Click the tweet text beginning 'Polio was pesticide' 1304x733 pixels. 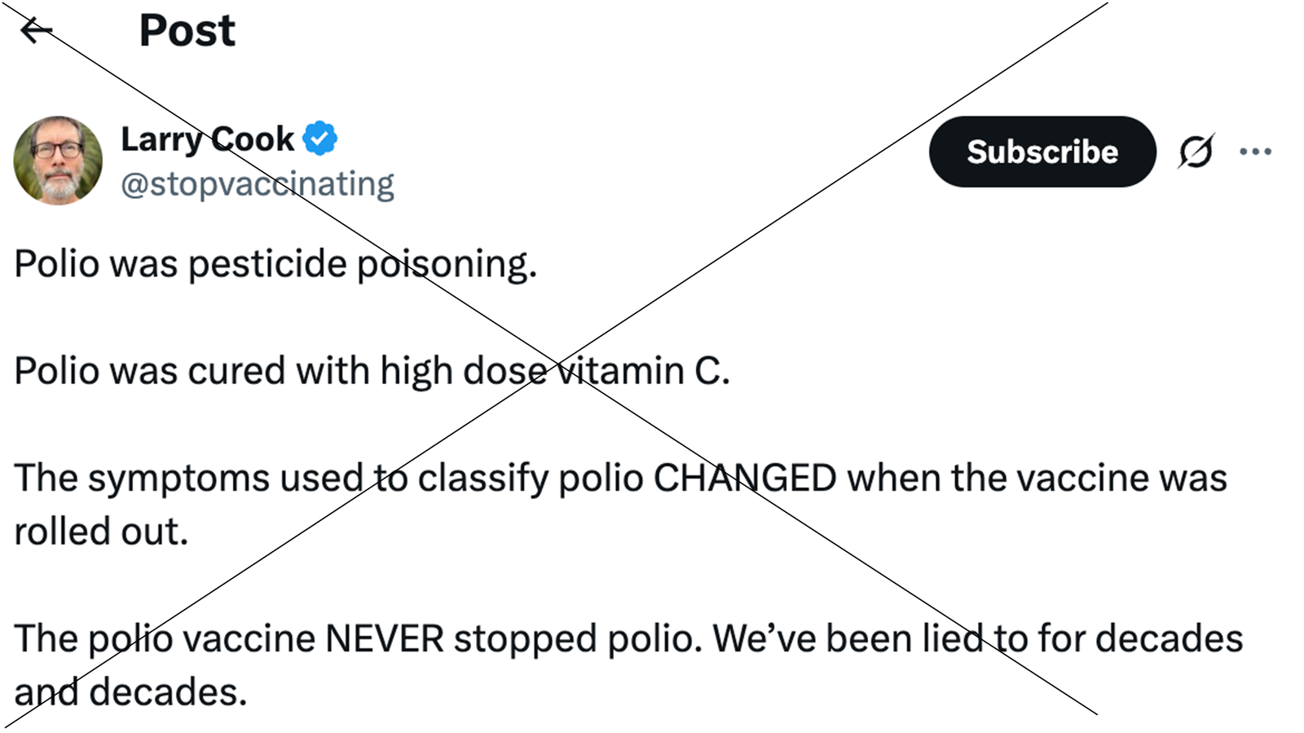point(275,263)
